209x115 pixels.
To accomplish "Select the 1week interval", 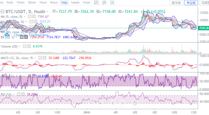I will [x=75, y=3].
